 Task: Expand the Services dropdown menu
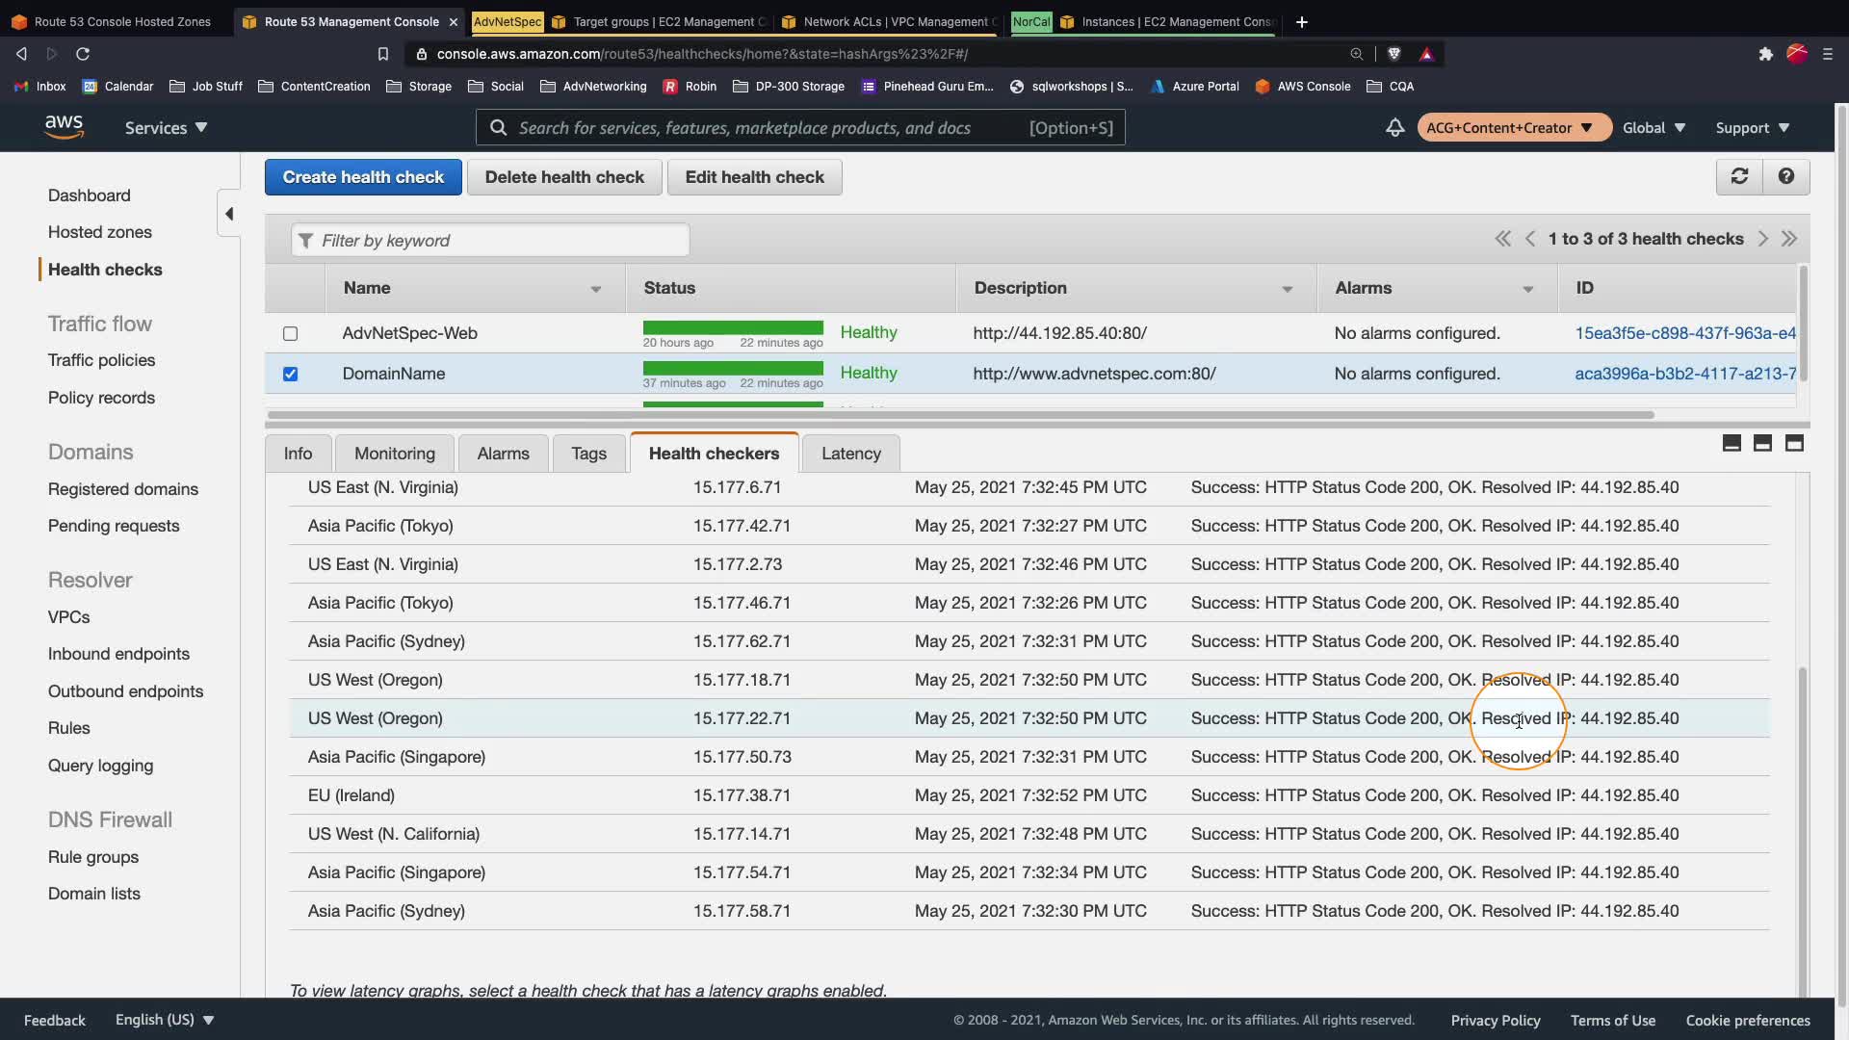(x=166, y=127)
